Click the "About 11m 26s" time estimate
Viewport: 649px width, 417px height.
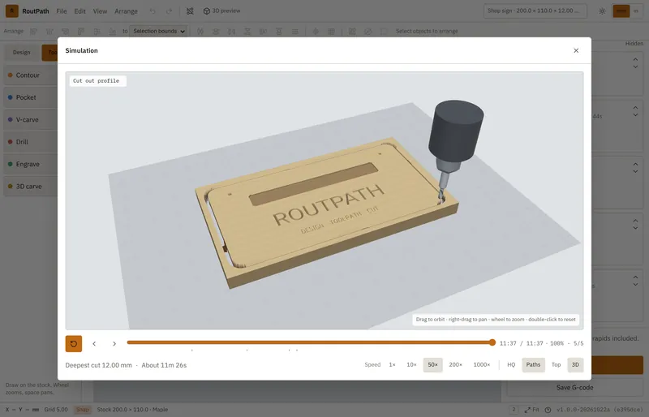(164, 365)
